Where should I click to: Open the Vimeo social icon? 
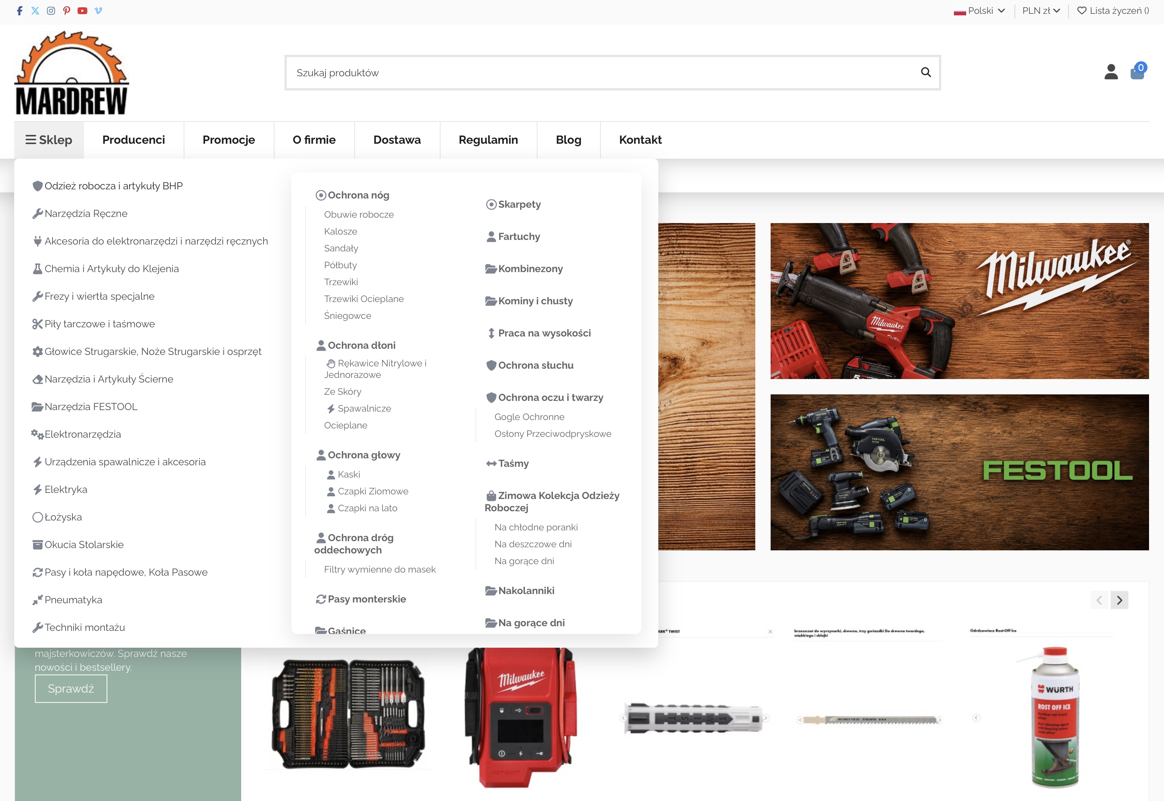tap(99, 11)
